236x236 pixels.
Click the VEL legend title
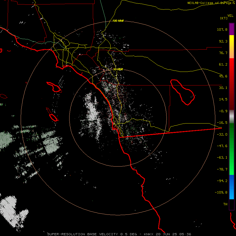(230, 16)
